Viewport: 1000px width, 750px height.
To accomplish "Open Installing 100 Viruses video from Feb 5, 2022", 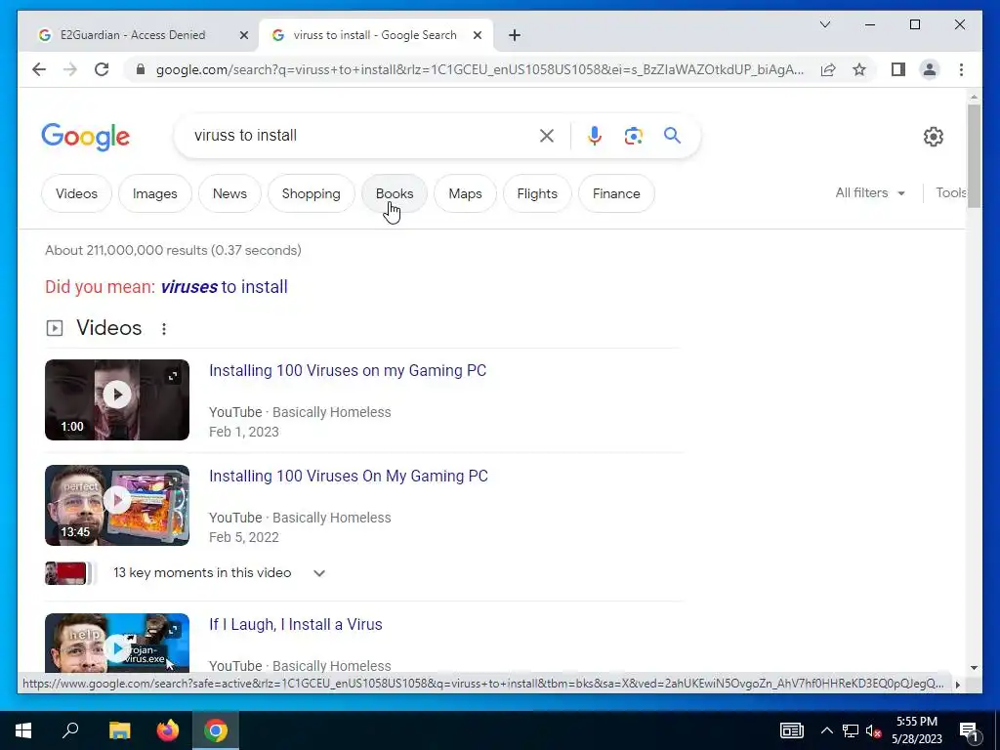I will 349,476.
